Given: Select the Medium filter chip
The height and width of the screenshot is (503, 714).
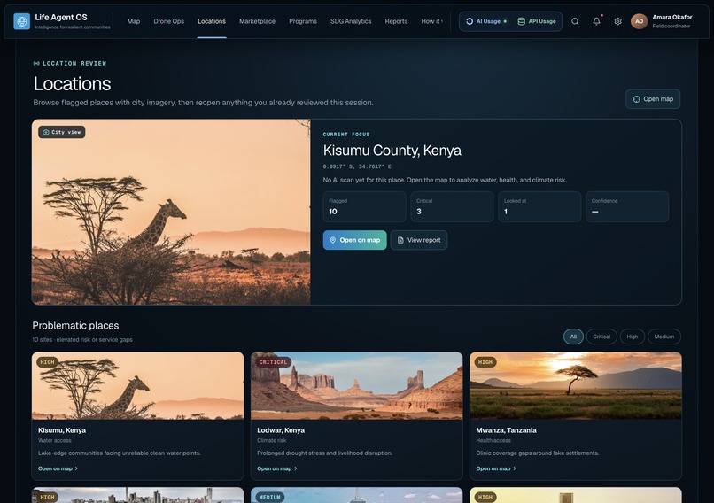Looking at the screenshot, I should (x=664, y=337).
